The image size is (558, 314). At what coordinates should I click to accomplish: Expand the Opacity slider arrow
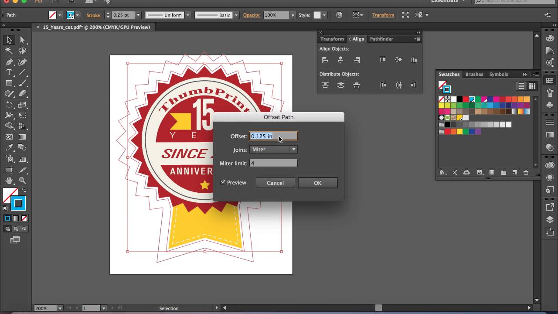coord(293,15)
